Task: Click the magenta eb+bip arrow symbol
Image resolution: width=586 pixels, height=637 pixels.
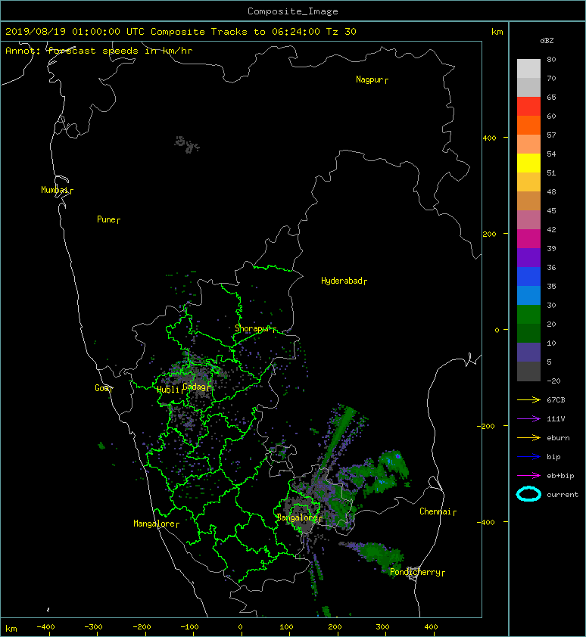Action: 528,475
